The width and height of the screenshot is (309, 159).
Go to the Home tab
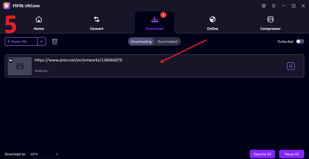39,23
